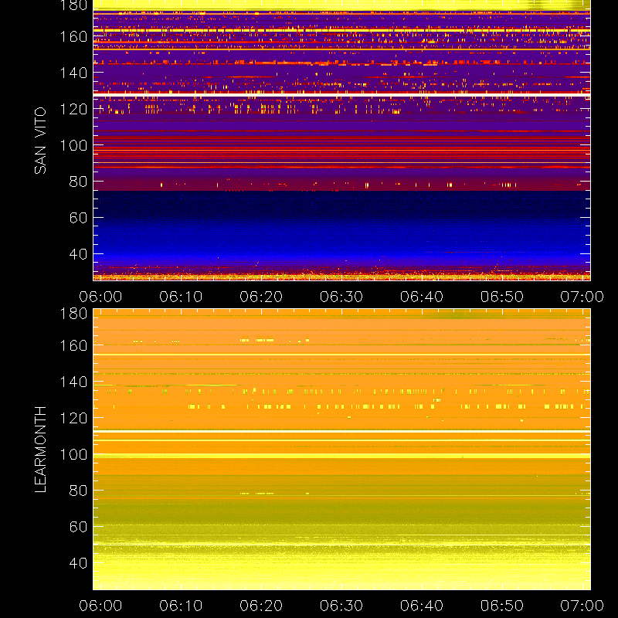Select the 160 tick label on San Vito axis
The height and width of the screenshot is (618, 618).
click(73, 36)
